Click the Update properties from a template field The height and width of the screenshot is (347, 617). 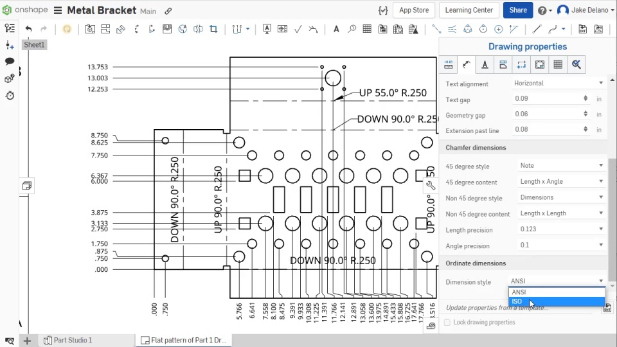(519, 308)
